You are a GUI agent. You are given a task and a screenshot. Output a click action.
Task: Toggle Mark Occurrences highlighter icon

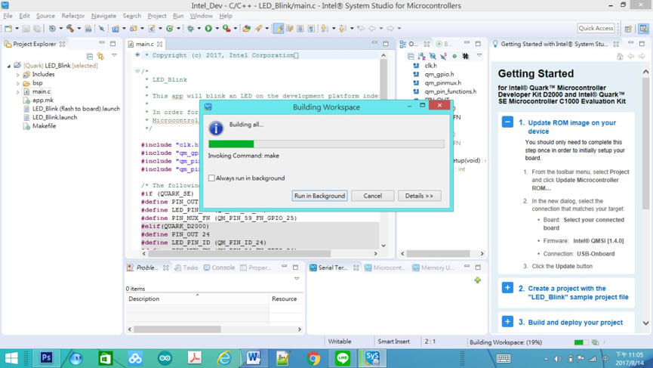click(x=279, y=29)
